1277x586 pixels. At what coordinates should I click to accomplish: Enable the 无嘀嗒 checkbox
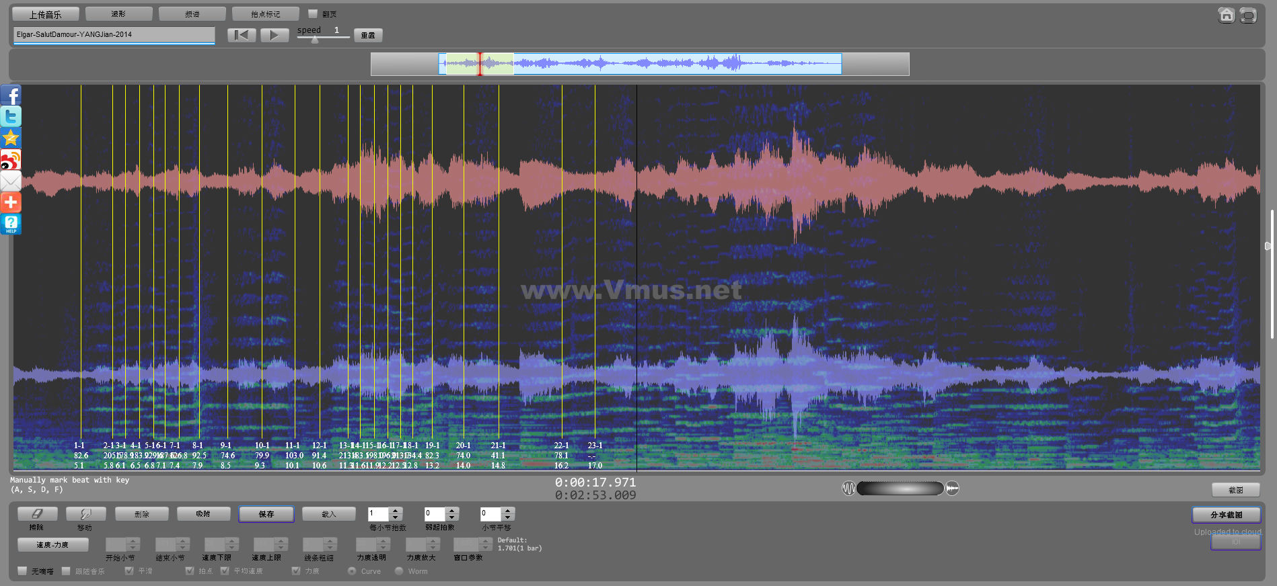click(23, 571)
